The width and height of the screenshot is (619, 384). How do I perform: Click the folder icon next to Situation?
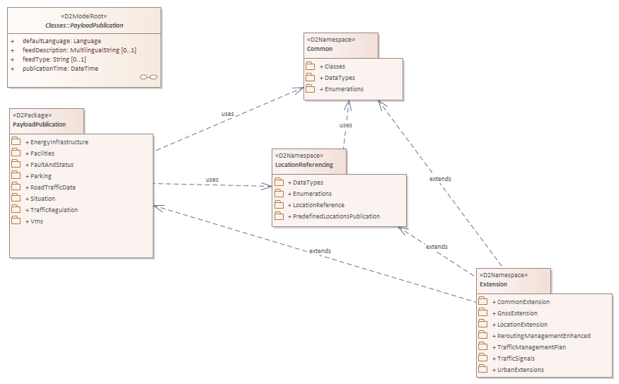(16, 199)
